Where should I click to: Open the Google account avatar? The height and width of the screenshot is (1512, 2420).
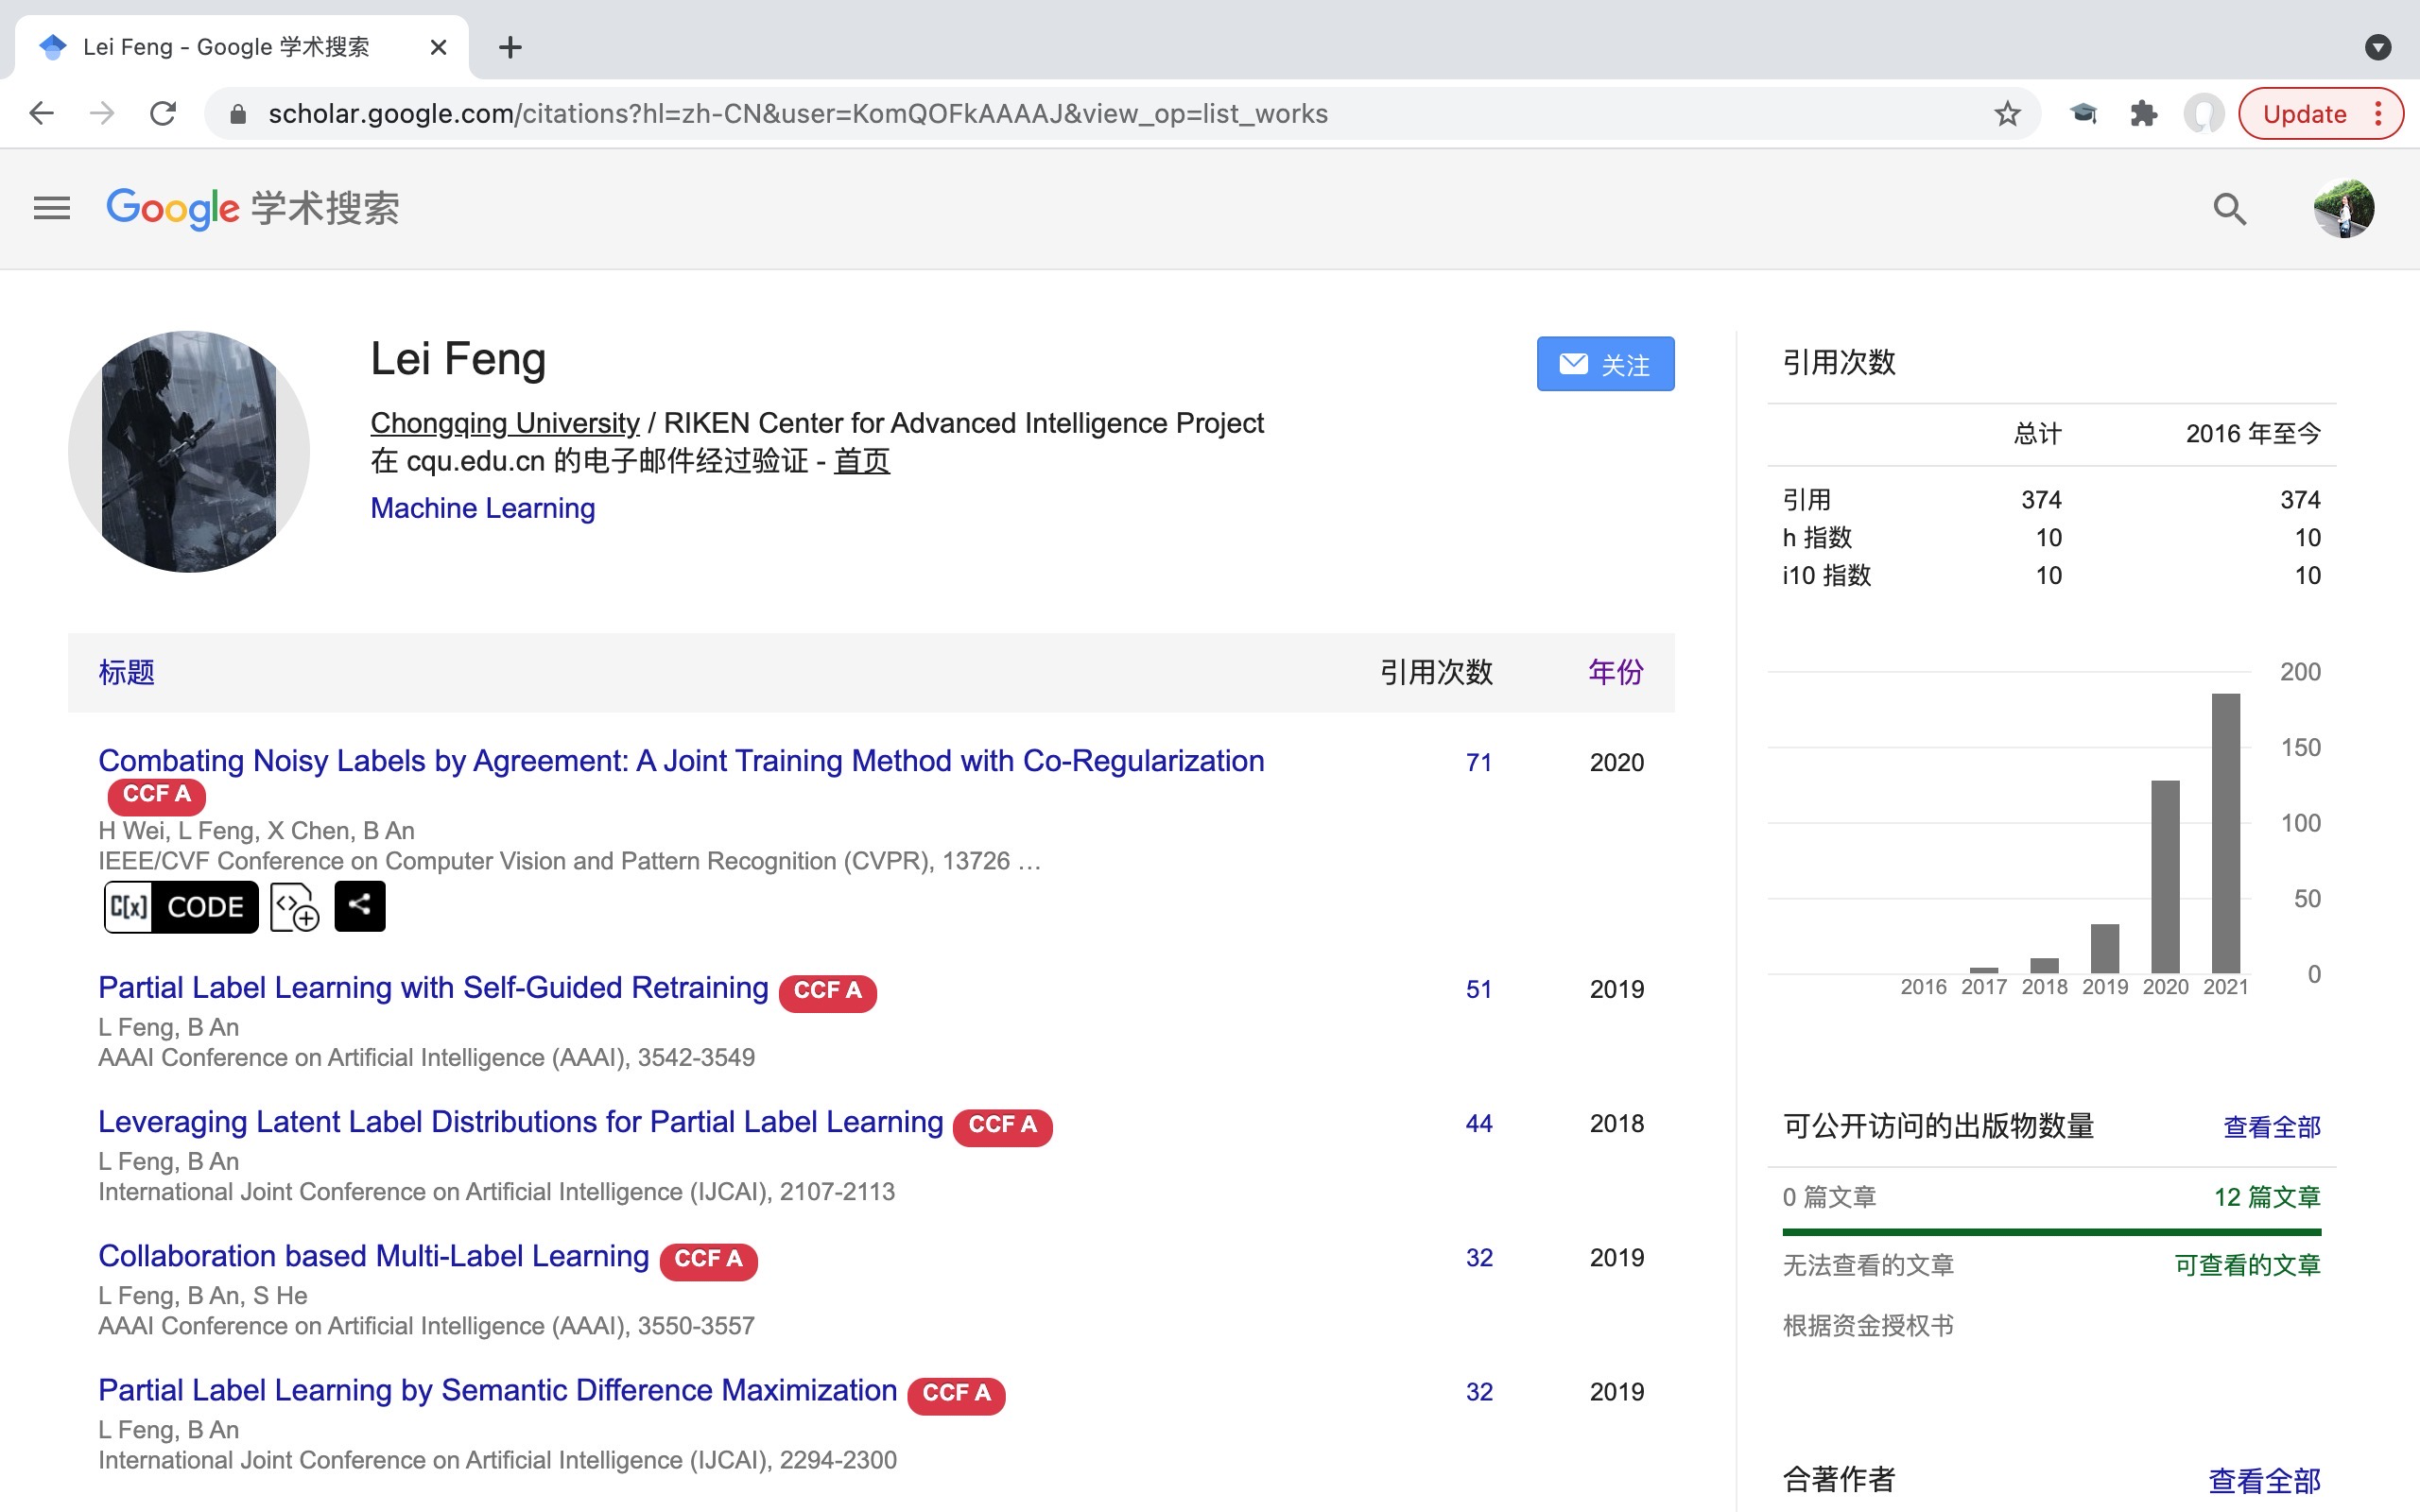tap(2343, 208)
